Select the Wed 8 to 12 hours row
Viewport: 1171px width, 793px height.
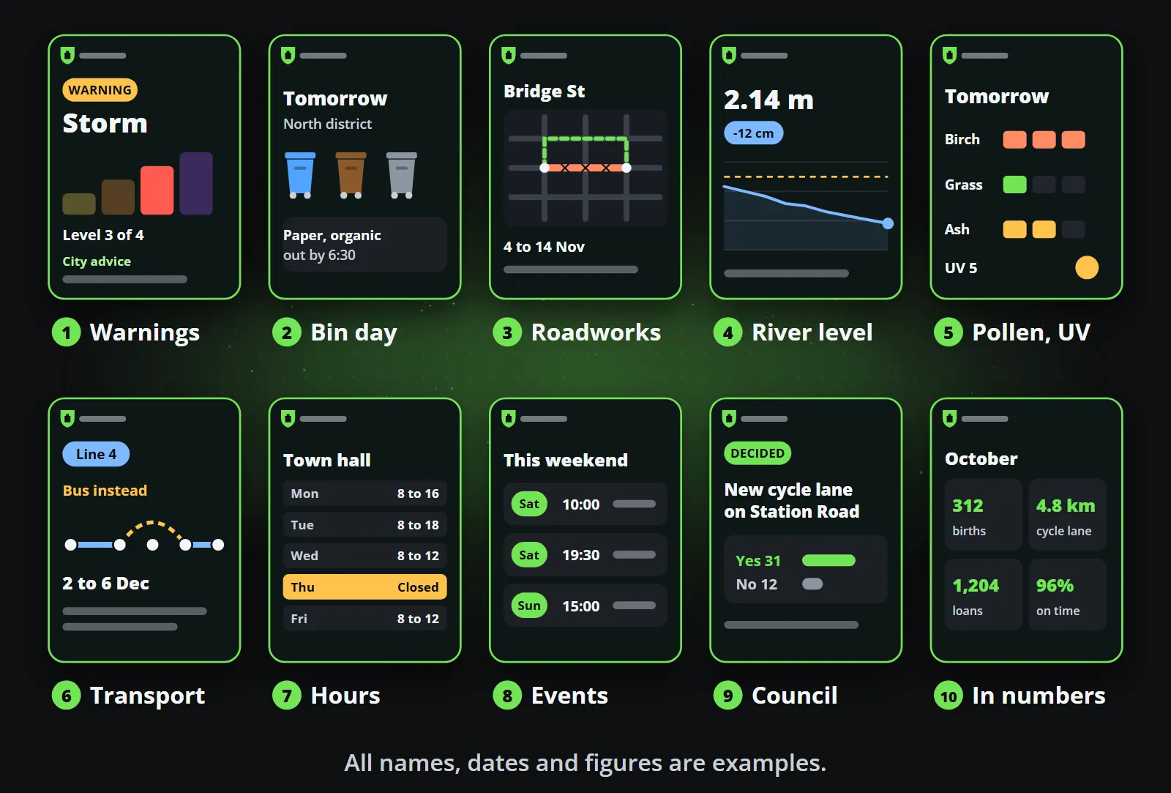[365, 556]
